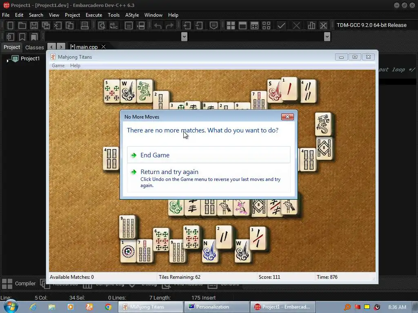Click the Score: 111 status text
This screenshot has width=418, height=313.
tap(269, 277)
